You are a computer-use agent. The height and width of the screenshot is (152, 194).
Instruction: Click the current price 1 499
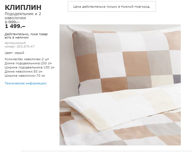pos(15,26)
